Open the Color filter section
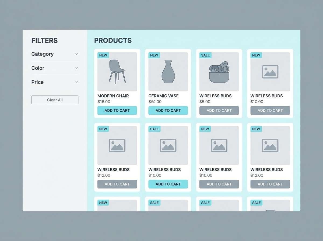Viewport: 323px width, 241px height. [55, 68]
